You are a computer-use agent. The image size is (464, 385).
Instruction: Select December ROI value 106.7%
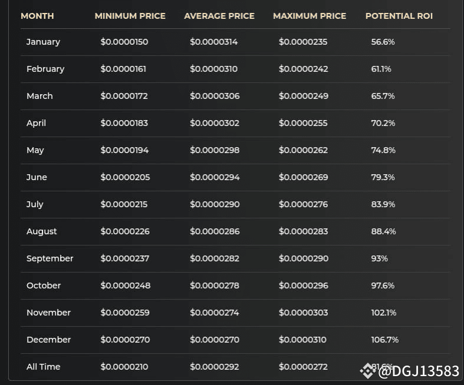(384, 340)
